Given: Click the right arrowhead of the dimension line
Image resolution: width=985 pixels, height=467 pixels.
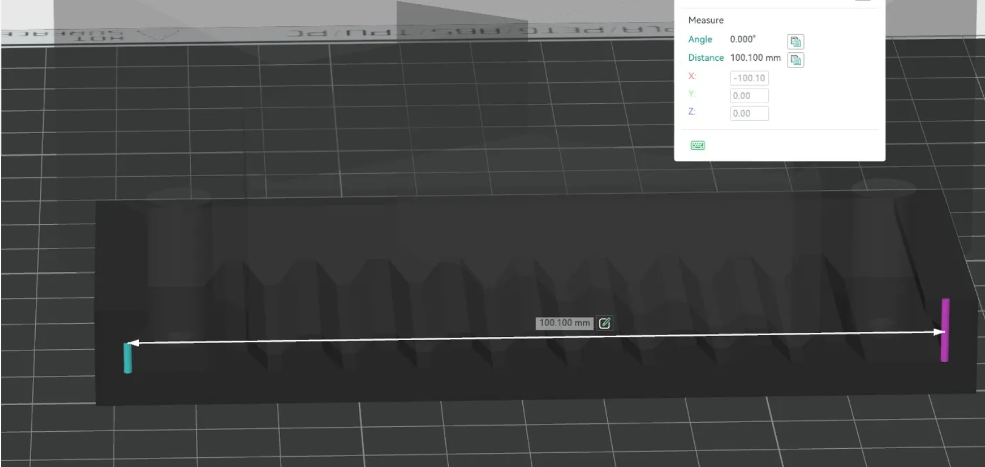Looking at the screenshot, I should click(x=939, y=332).
